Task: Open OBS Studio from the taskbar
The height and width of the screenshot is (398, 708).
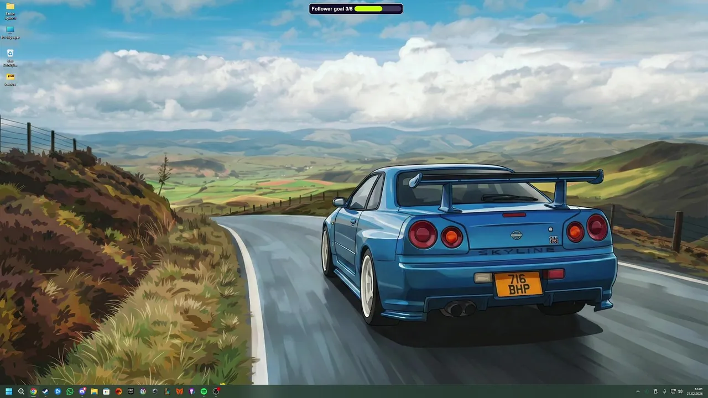Action: tap(216, 391)
